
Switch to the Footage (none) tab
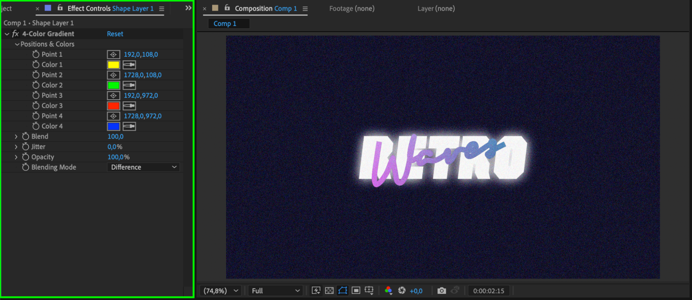tap(352, 9)
